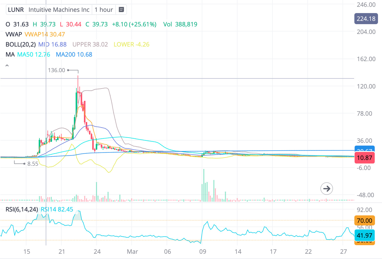
Task: Select the MA indicator label
Action: (x=10, y=54)
